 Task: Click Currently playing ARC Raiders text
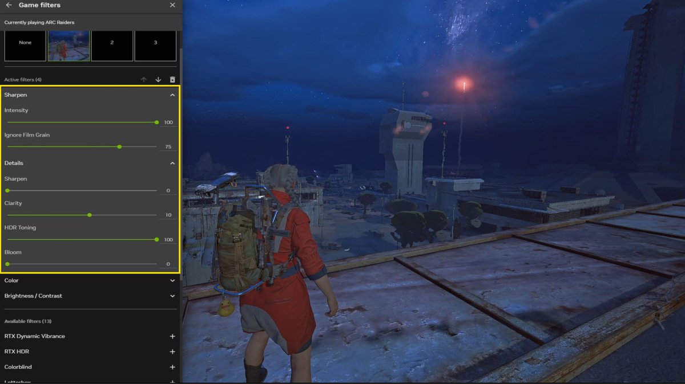click(39, 22)
